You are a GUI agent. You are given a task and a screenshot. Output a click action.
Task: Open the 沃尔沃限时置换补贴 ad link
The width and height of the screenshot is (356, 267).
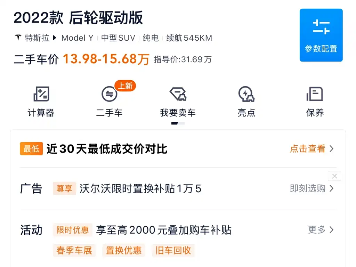[140, 189]
